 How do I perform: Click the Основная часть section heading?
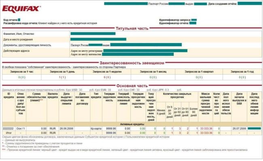(x=132, y=86)
